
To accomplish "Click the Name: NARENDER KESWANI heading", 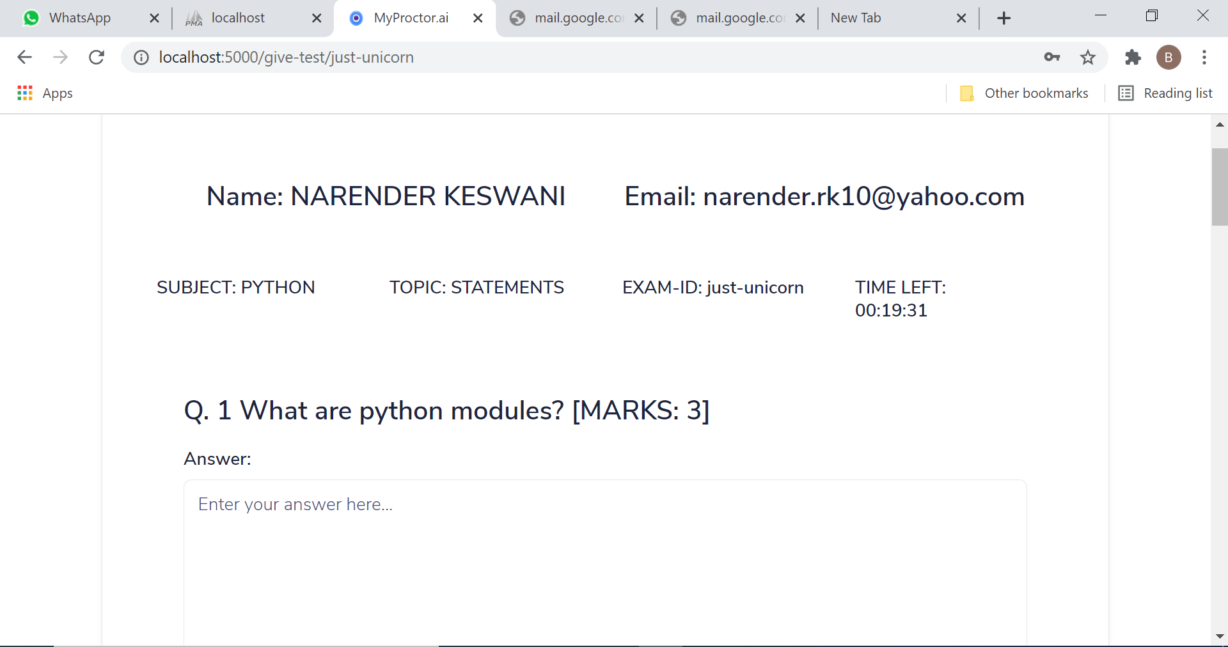I will [x=386, y=196].
